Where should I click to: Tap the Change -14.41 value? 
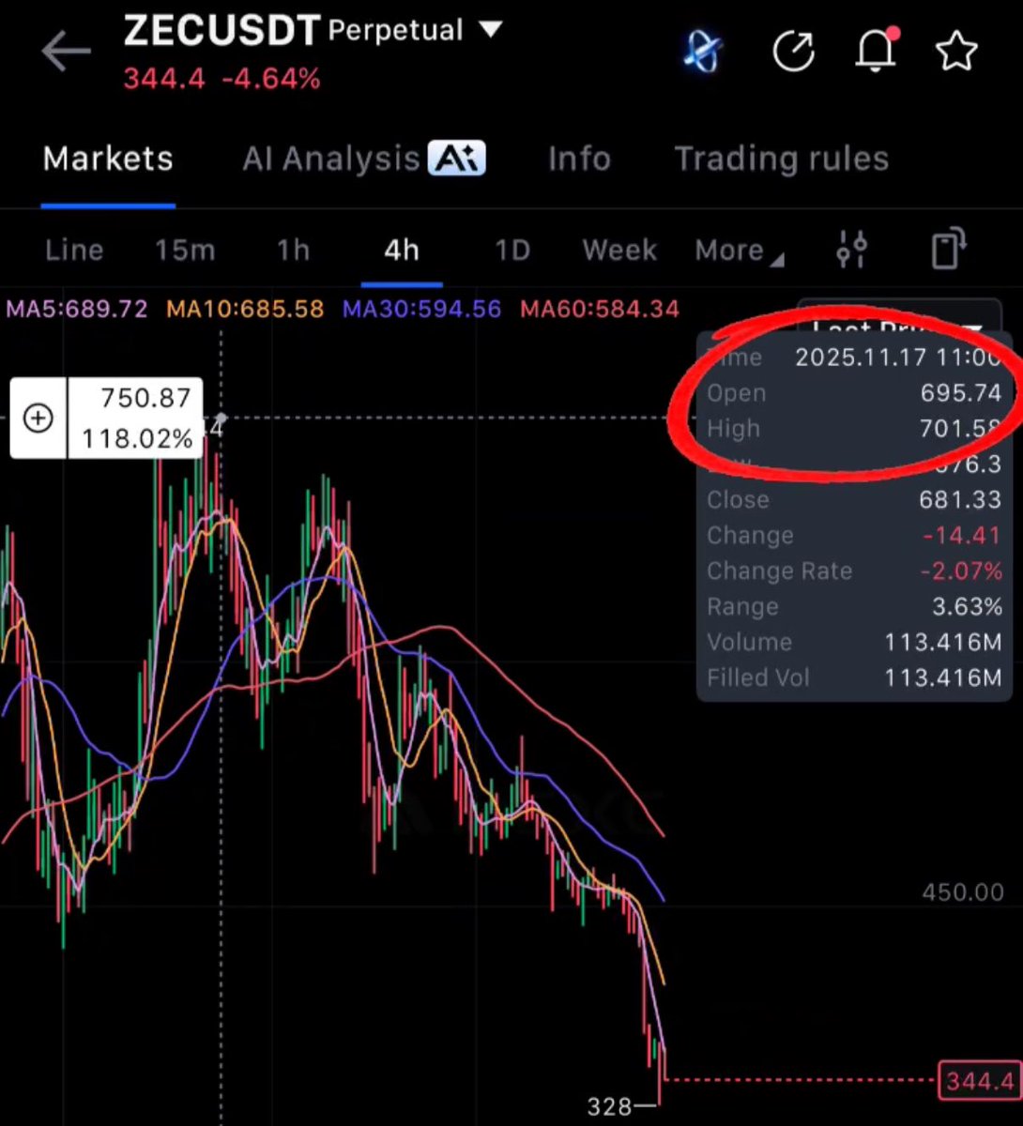[x=962, y=536]
